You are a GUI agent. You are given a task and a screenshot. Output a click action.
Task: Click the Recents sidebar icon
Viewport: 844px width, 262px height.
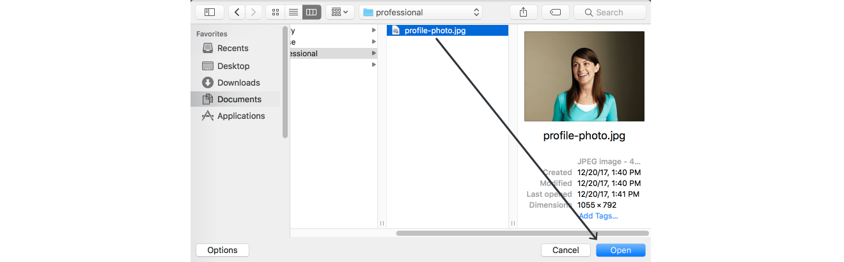(x=207, y=49)
